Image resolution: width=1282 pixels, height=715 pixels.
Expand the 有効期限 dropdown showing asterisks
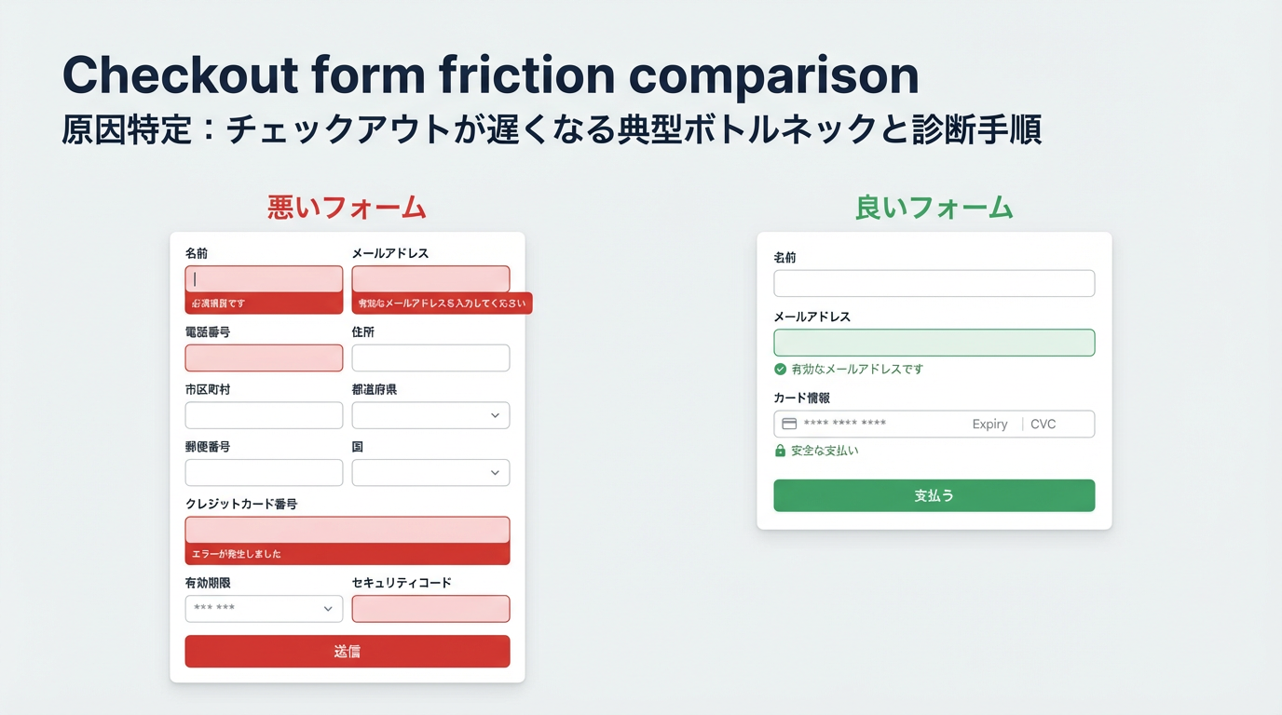264,609
